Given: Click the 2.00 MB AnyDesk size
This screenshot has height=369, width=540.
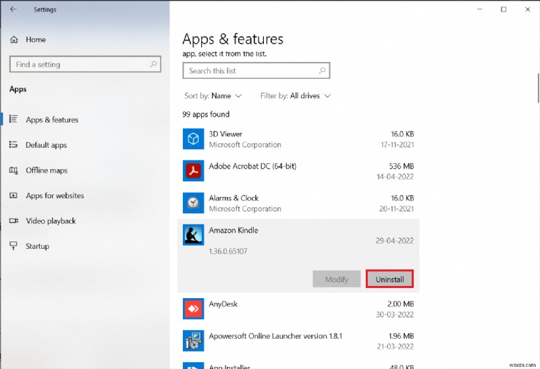Looking at the screenshot, I should [400, 304].
